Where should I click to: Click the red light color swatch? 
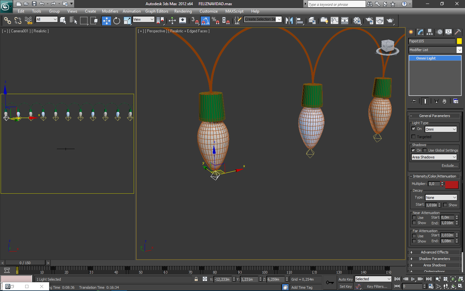(452, 185)
